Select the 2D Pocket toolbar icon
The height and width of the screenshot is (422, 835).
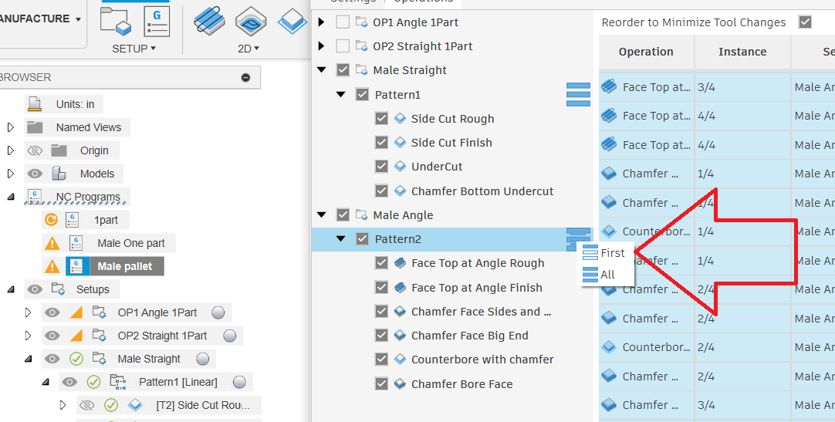251,22
